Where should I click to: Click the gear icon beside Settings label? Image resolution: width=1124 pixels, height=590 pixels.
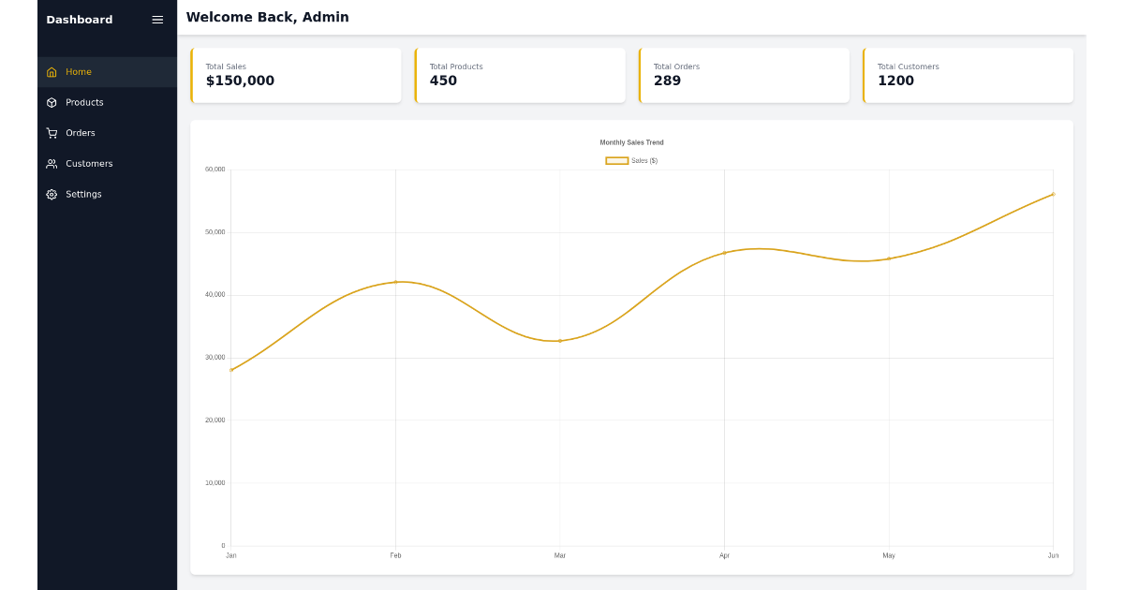pyautogui.click(x=52, y=194)
